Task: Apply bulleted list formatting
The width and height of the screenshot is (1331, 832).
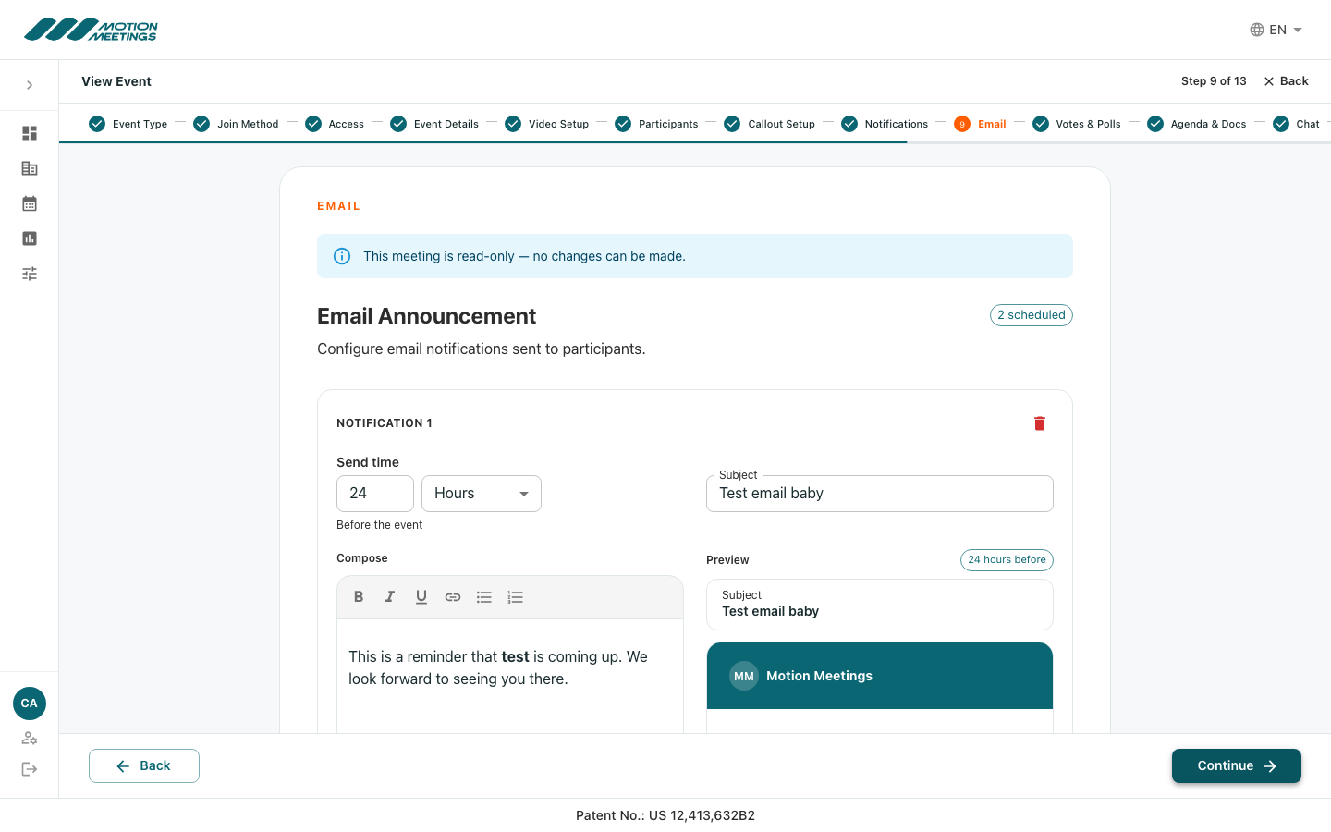Action: point(484,597)
